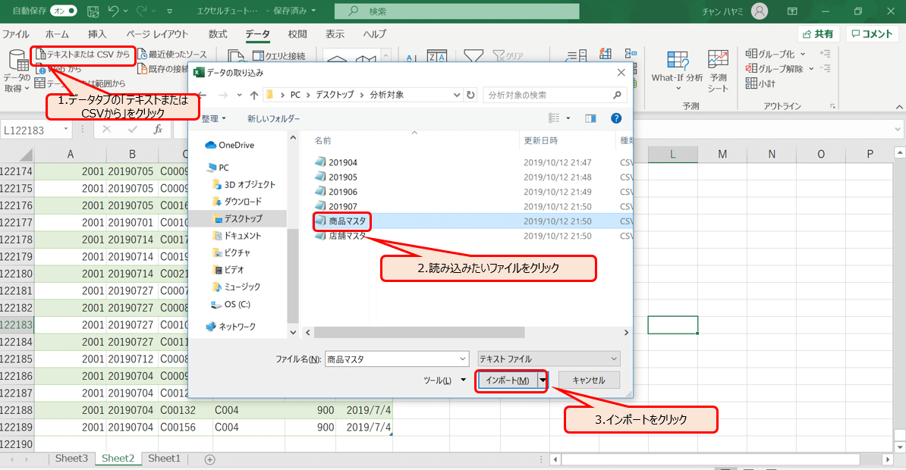Select file 201905 in list
Viewport: 906px width, 470px height.
[x=336, y=177]
